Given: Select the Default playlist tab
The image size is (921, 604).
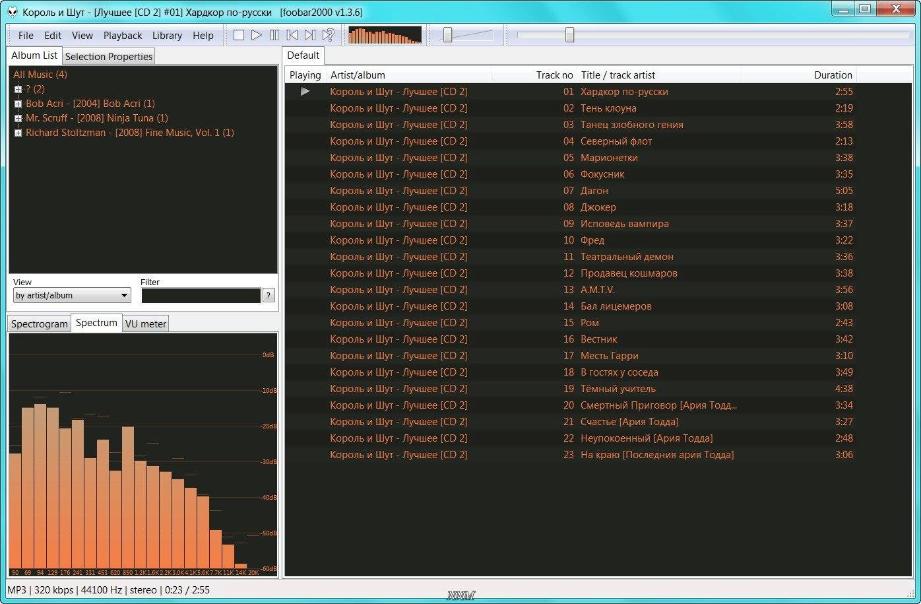Looking at the screenshot, I should click(303, 55).
